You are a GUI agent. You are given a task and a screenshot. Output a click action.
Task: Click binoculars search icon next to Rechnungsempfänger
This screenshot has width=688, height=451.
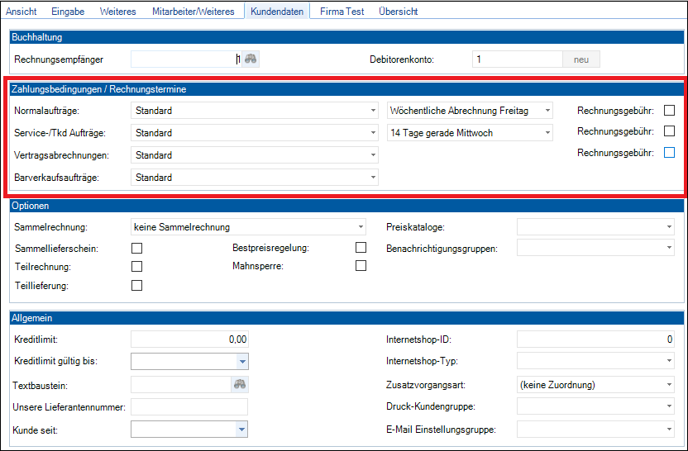coord(250,59)
